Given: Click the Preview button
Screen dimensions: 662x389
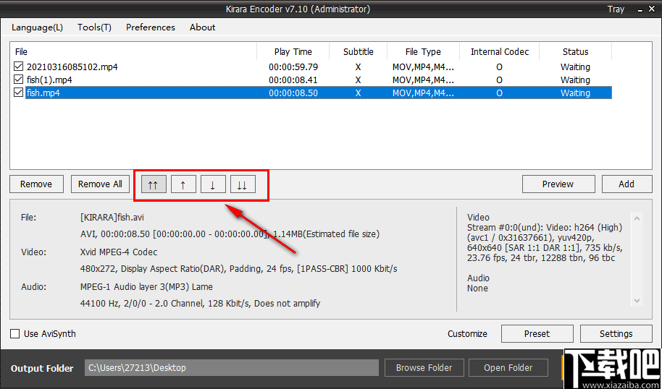Looking at the screenshot, I should pos(558,184).
